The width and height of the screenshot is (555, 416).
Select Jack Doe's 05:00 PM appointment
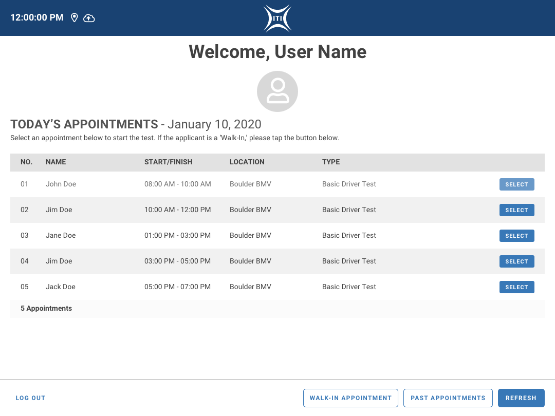click(x=516, y=287)
